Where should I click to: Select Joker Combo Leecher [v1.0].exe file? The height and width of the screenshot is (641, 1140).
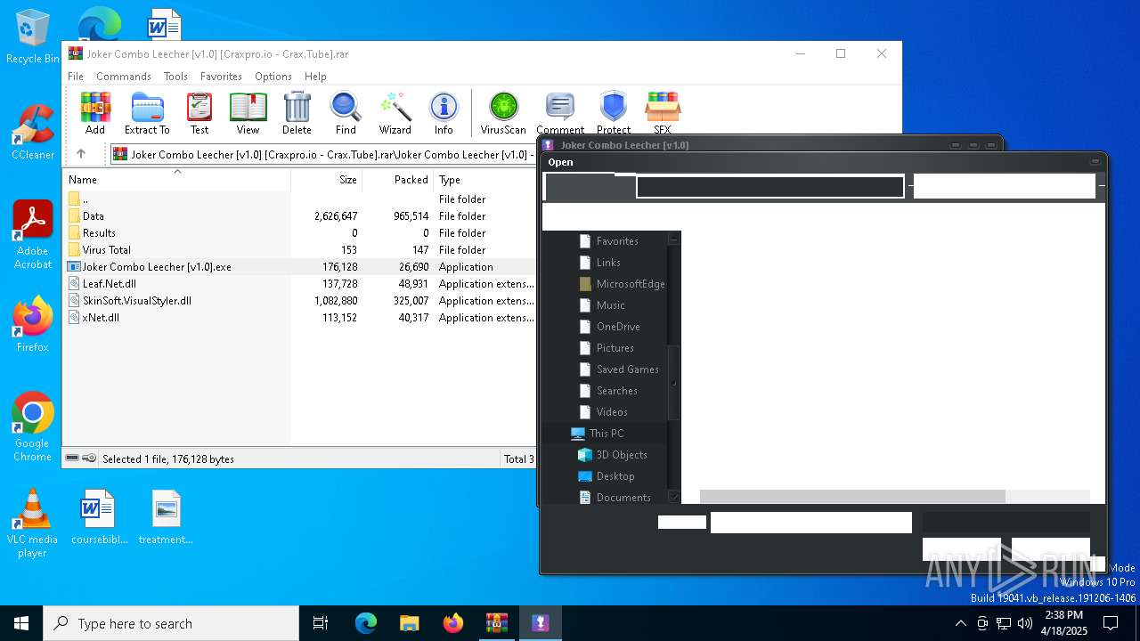[x=299, y=267]
